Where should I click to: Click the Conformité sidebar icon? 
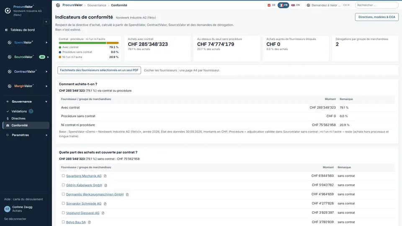pos(8,125)
